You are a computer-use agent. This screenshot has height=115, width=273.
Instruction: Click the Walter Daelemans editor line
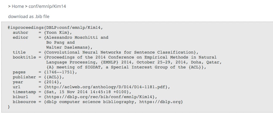(69, 47)
